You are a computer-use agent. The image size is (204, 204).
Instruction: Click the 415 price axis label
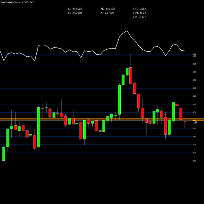tap(194, 137)
